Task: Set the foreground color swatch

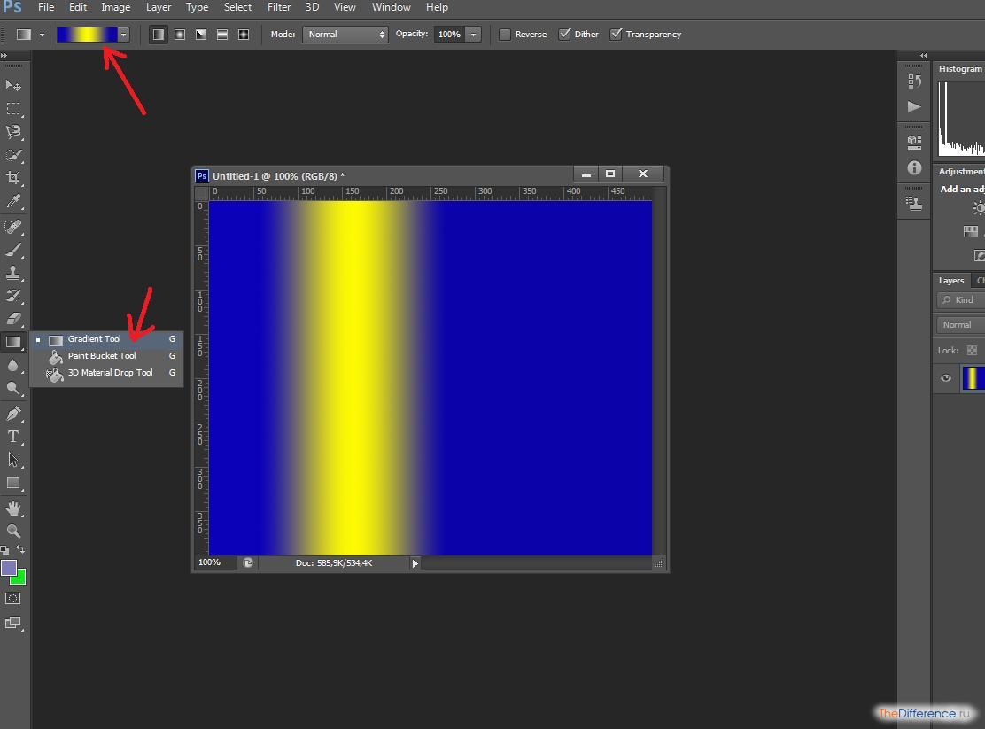Action: click(9, 568)
